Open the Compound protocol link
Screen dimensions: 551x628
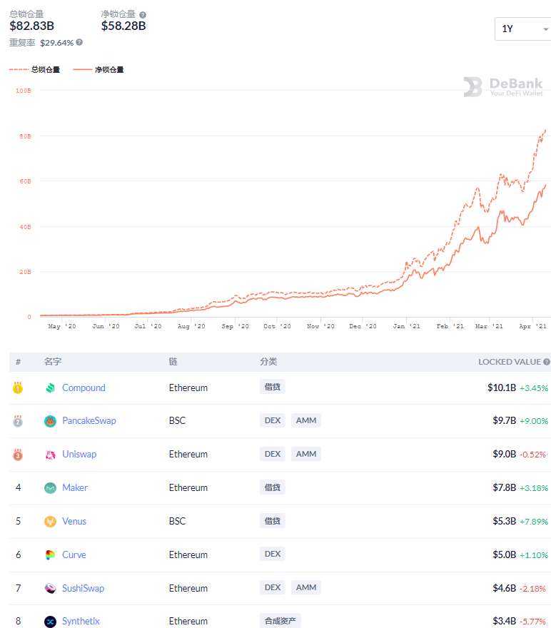point(84,388)
